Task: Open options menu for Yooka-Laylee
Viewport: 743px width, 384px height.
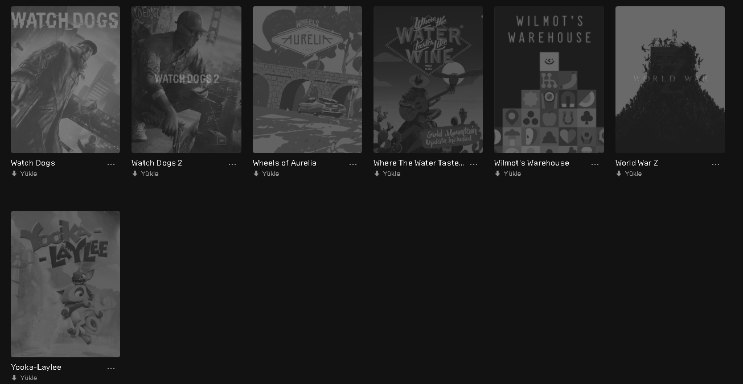Action: tap(111, 368)
